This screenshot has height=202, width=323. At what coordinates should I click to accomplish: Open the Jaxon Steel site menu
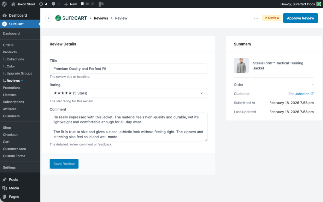click(x=23, y=4)
